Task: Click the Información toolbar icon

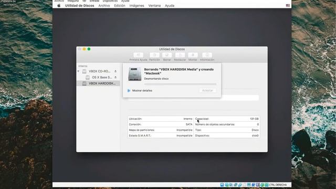Action: [207, 55]
